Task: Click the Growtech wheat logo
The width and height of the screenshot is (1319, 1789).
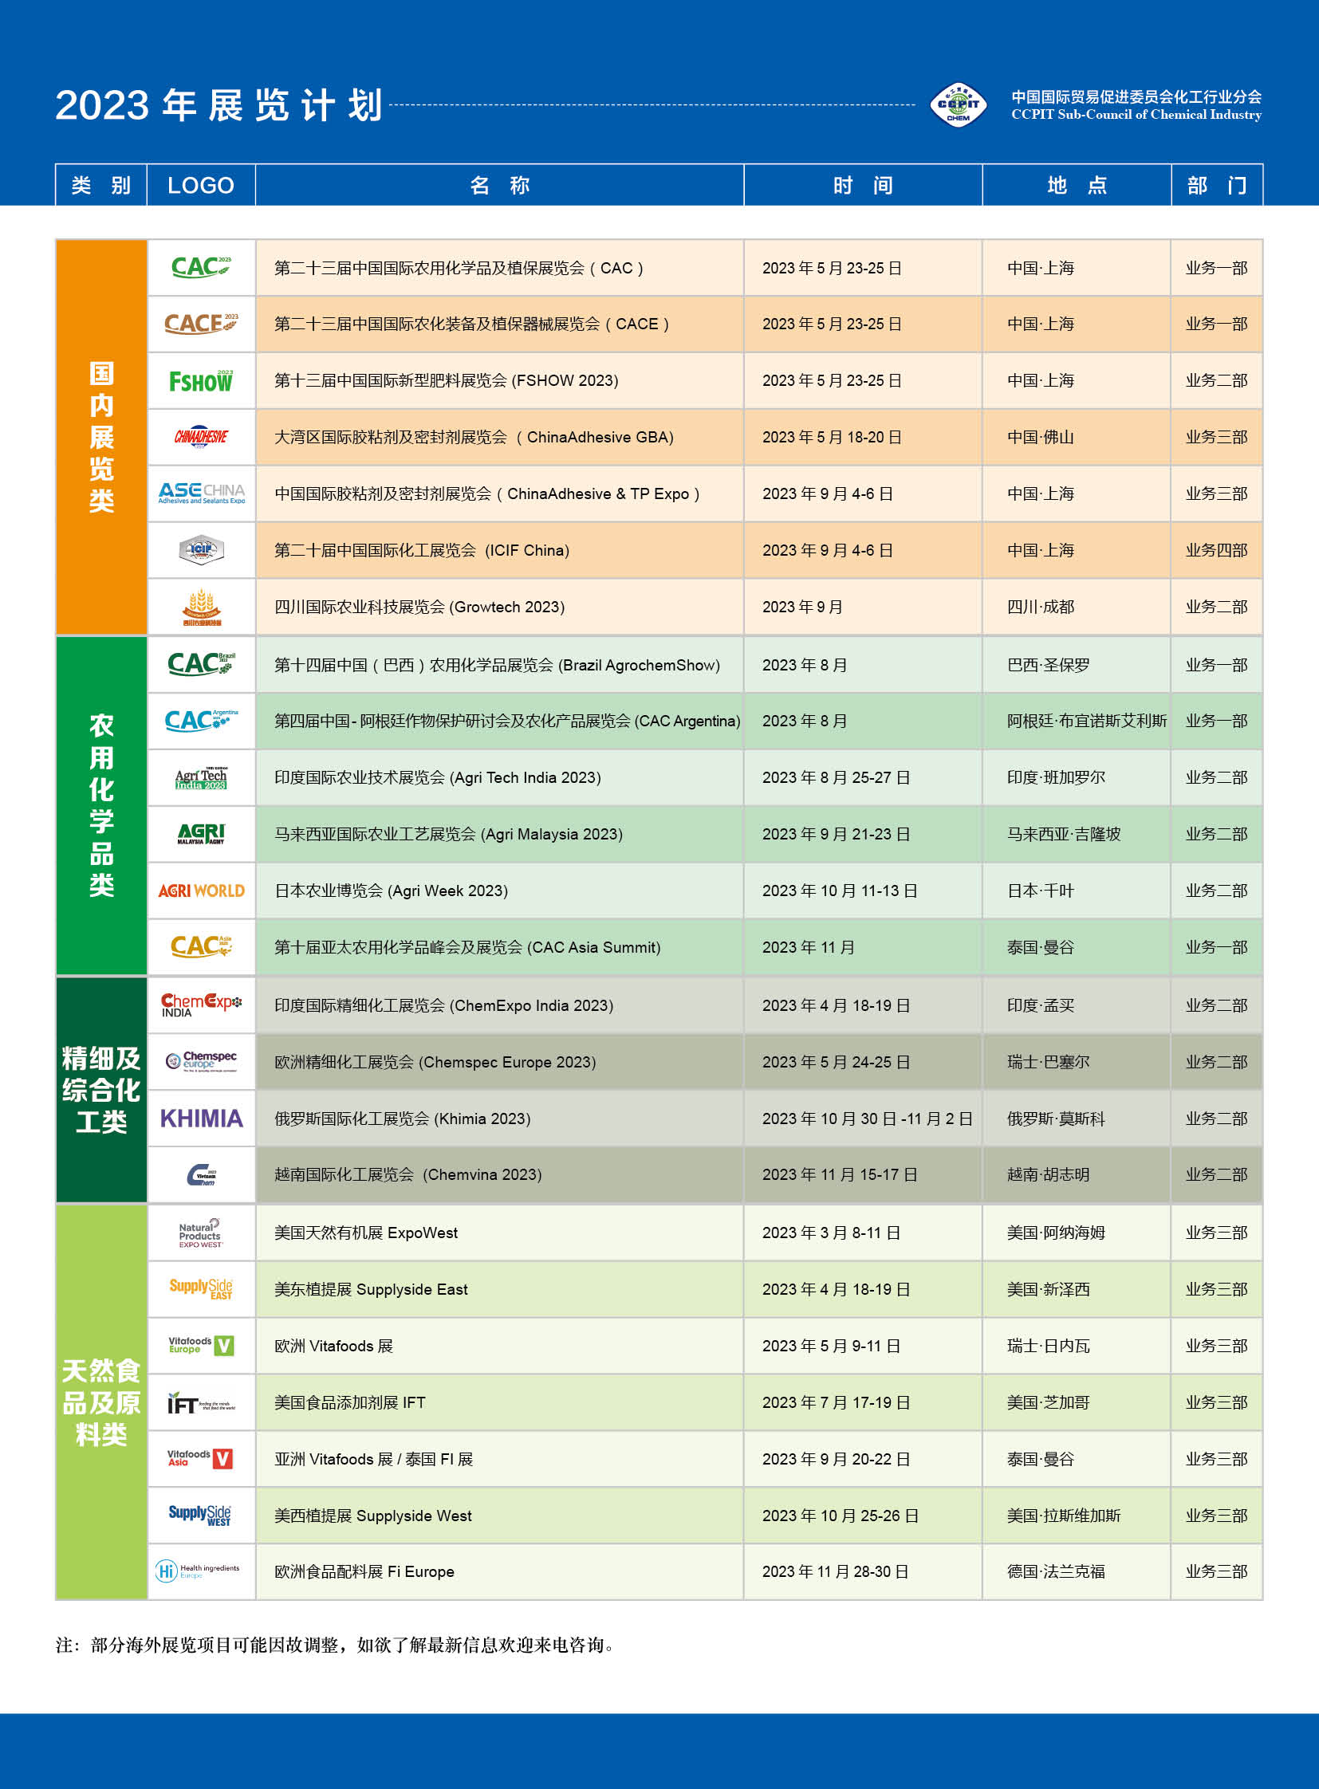Action: click(201, 607)
